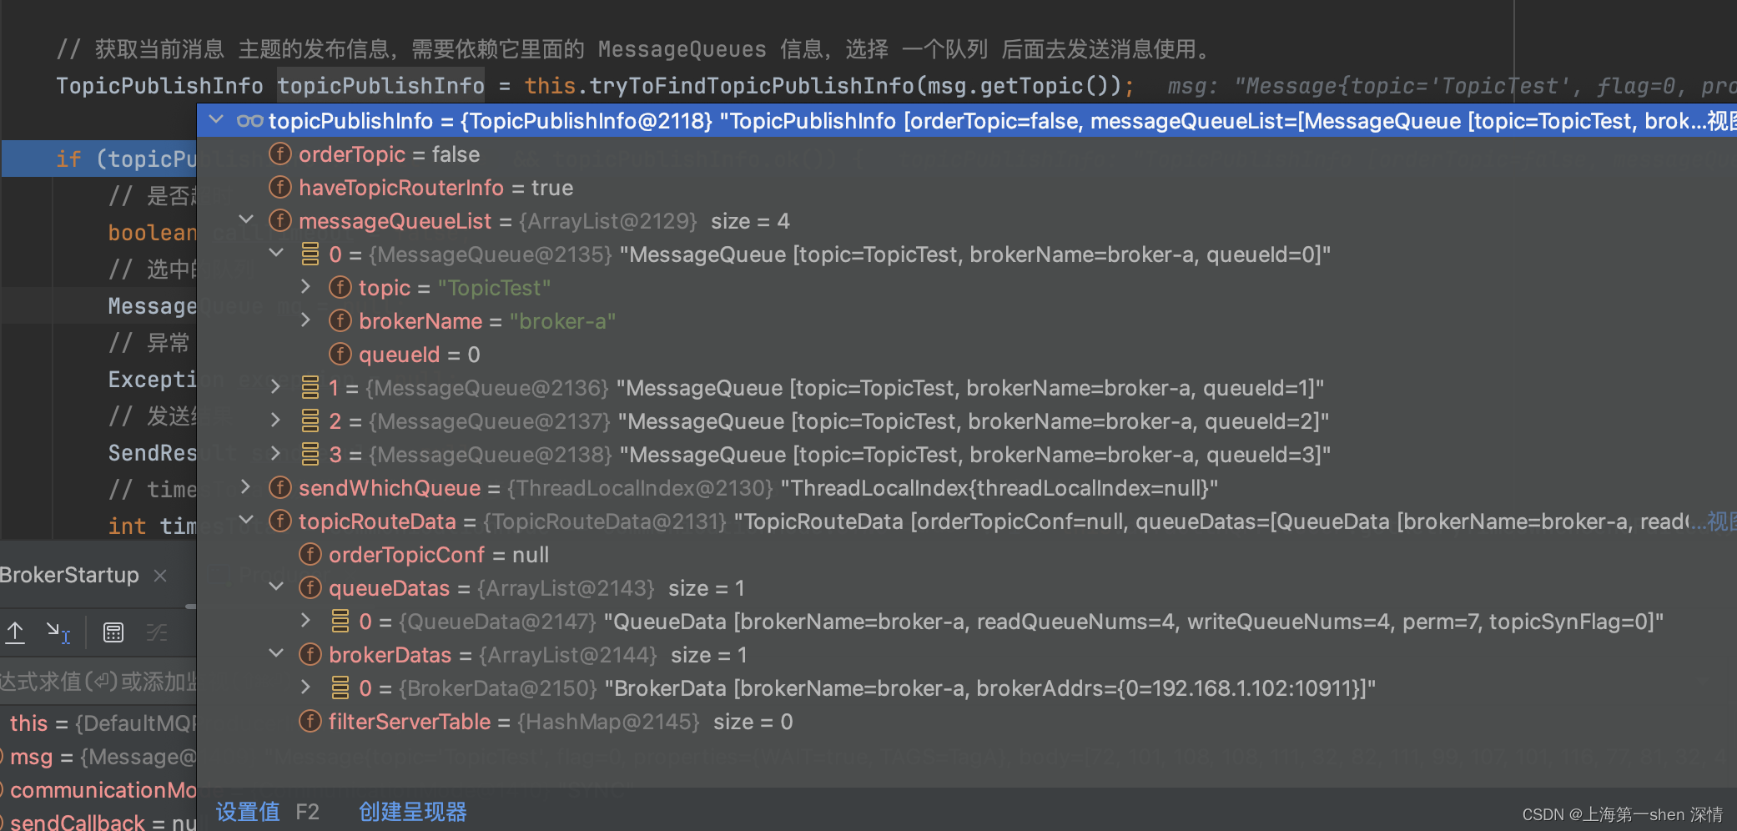
Task: Expand QueueData@2147 entry
Action: (305, 621)
